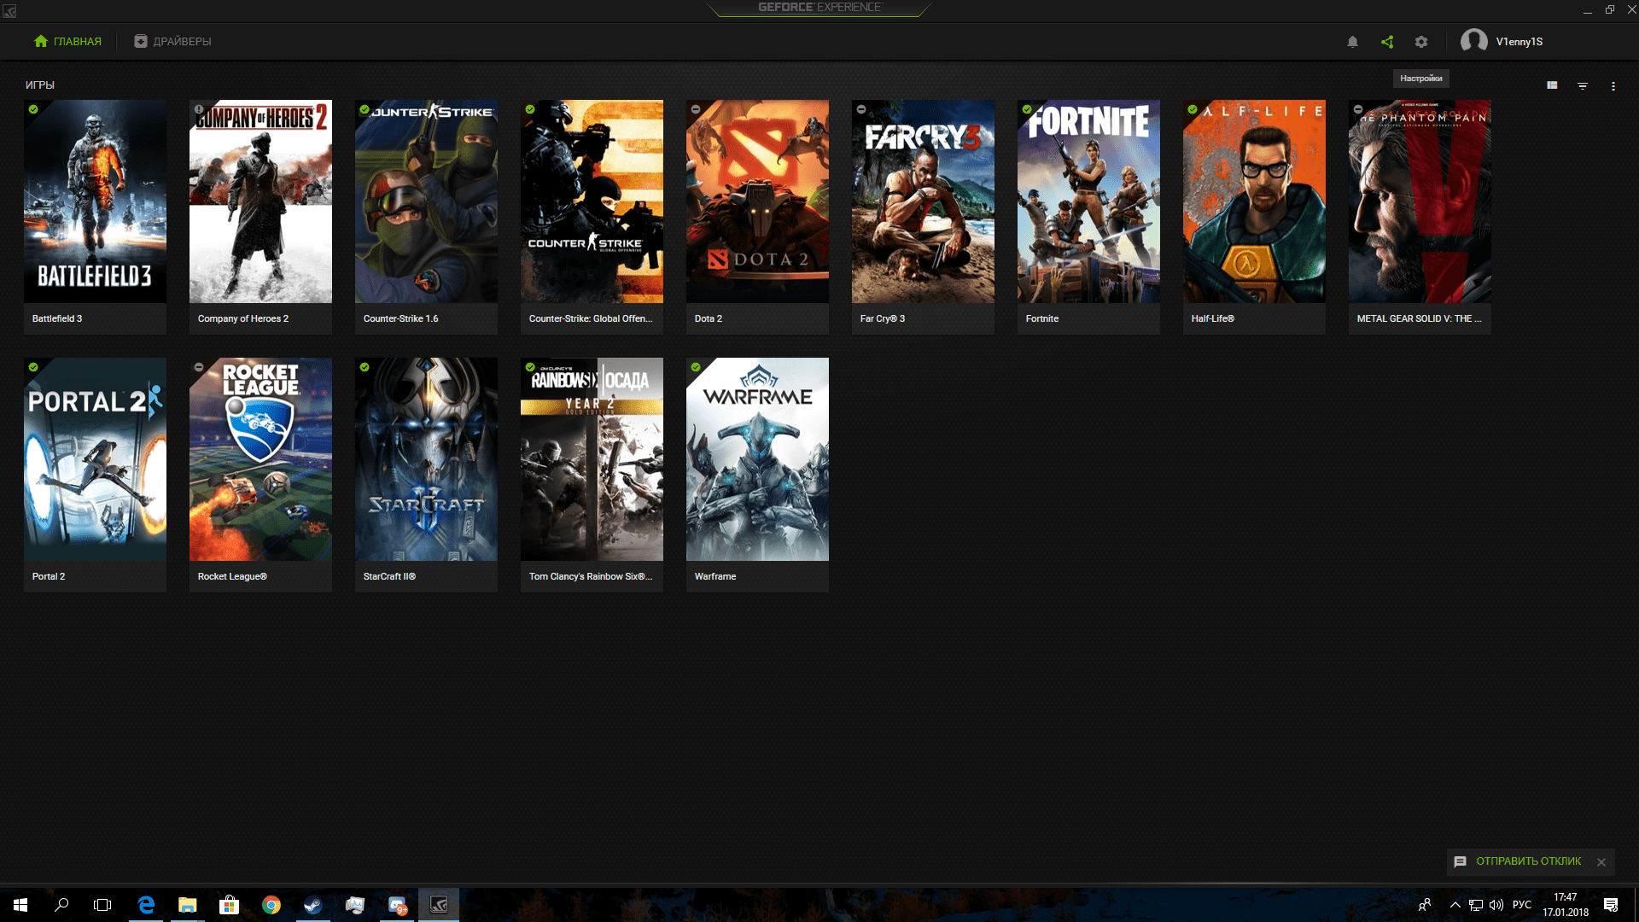The height and width of the screenshot is (922, 1639).
Task: Open the games filter icon
Action: [x=1583, y=86]
